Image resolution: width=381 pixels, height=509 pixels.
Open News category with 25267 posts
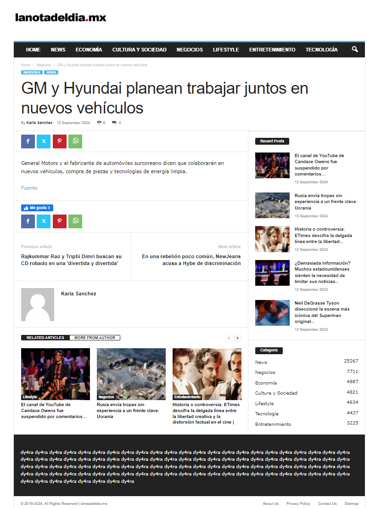pos(307,362)
